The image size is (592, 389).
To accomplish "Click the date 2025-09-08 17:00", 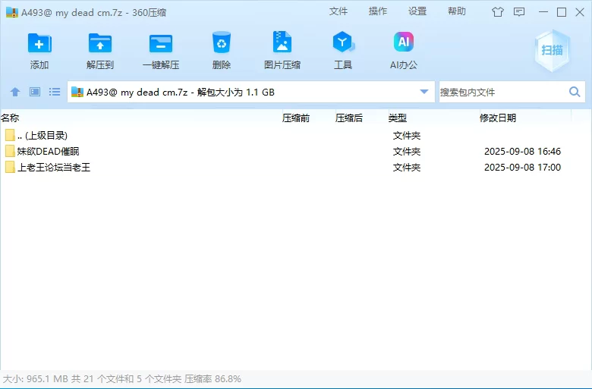I will (522, 167).
